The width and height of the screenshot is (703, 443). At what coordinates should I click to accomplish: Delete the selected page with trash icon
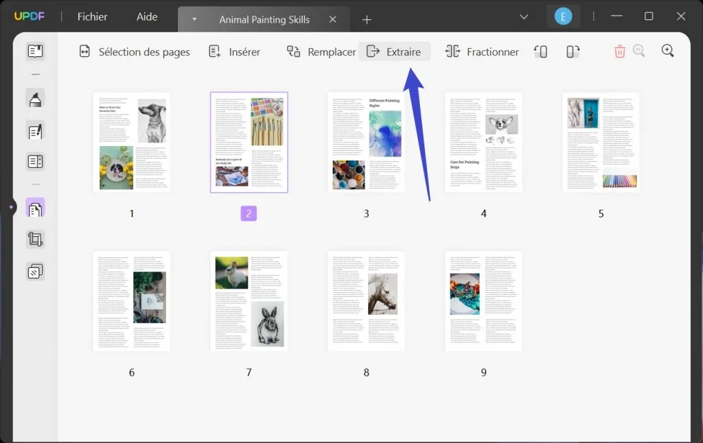click(x=620, y=51)
